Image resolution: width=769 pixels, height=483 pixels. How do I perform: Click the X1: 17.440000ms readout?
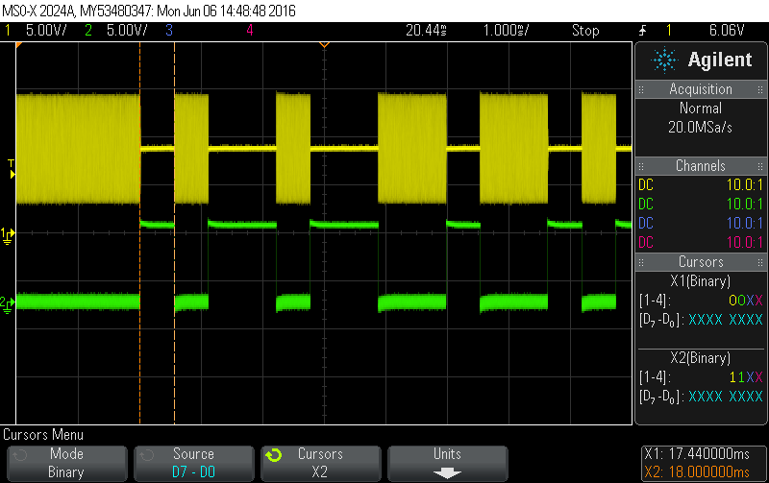click(697, 454)
